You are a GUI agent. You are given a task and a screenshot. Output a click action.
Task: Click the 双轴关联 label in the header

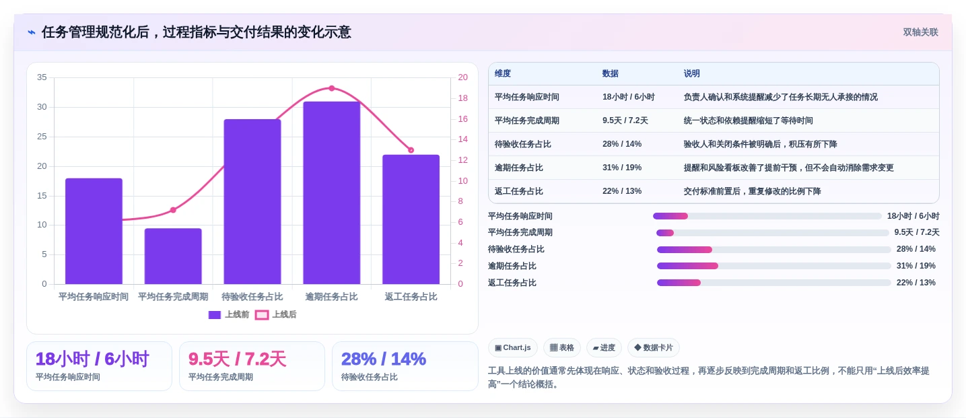920,32
